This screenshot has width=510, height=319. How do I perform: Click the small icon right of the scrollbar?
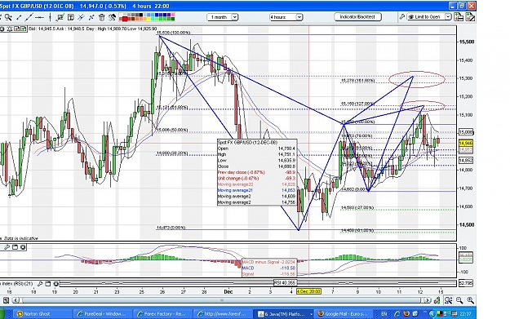[437, 300]
